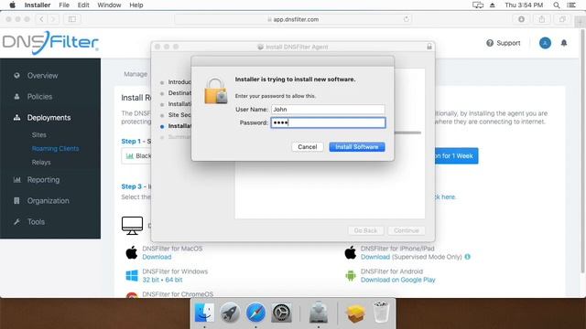Click the DNSFilter logo
Image resolution: width=586 pixels, height=329 pixels.
pos(51,43)
